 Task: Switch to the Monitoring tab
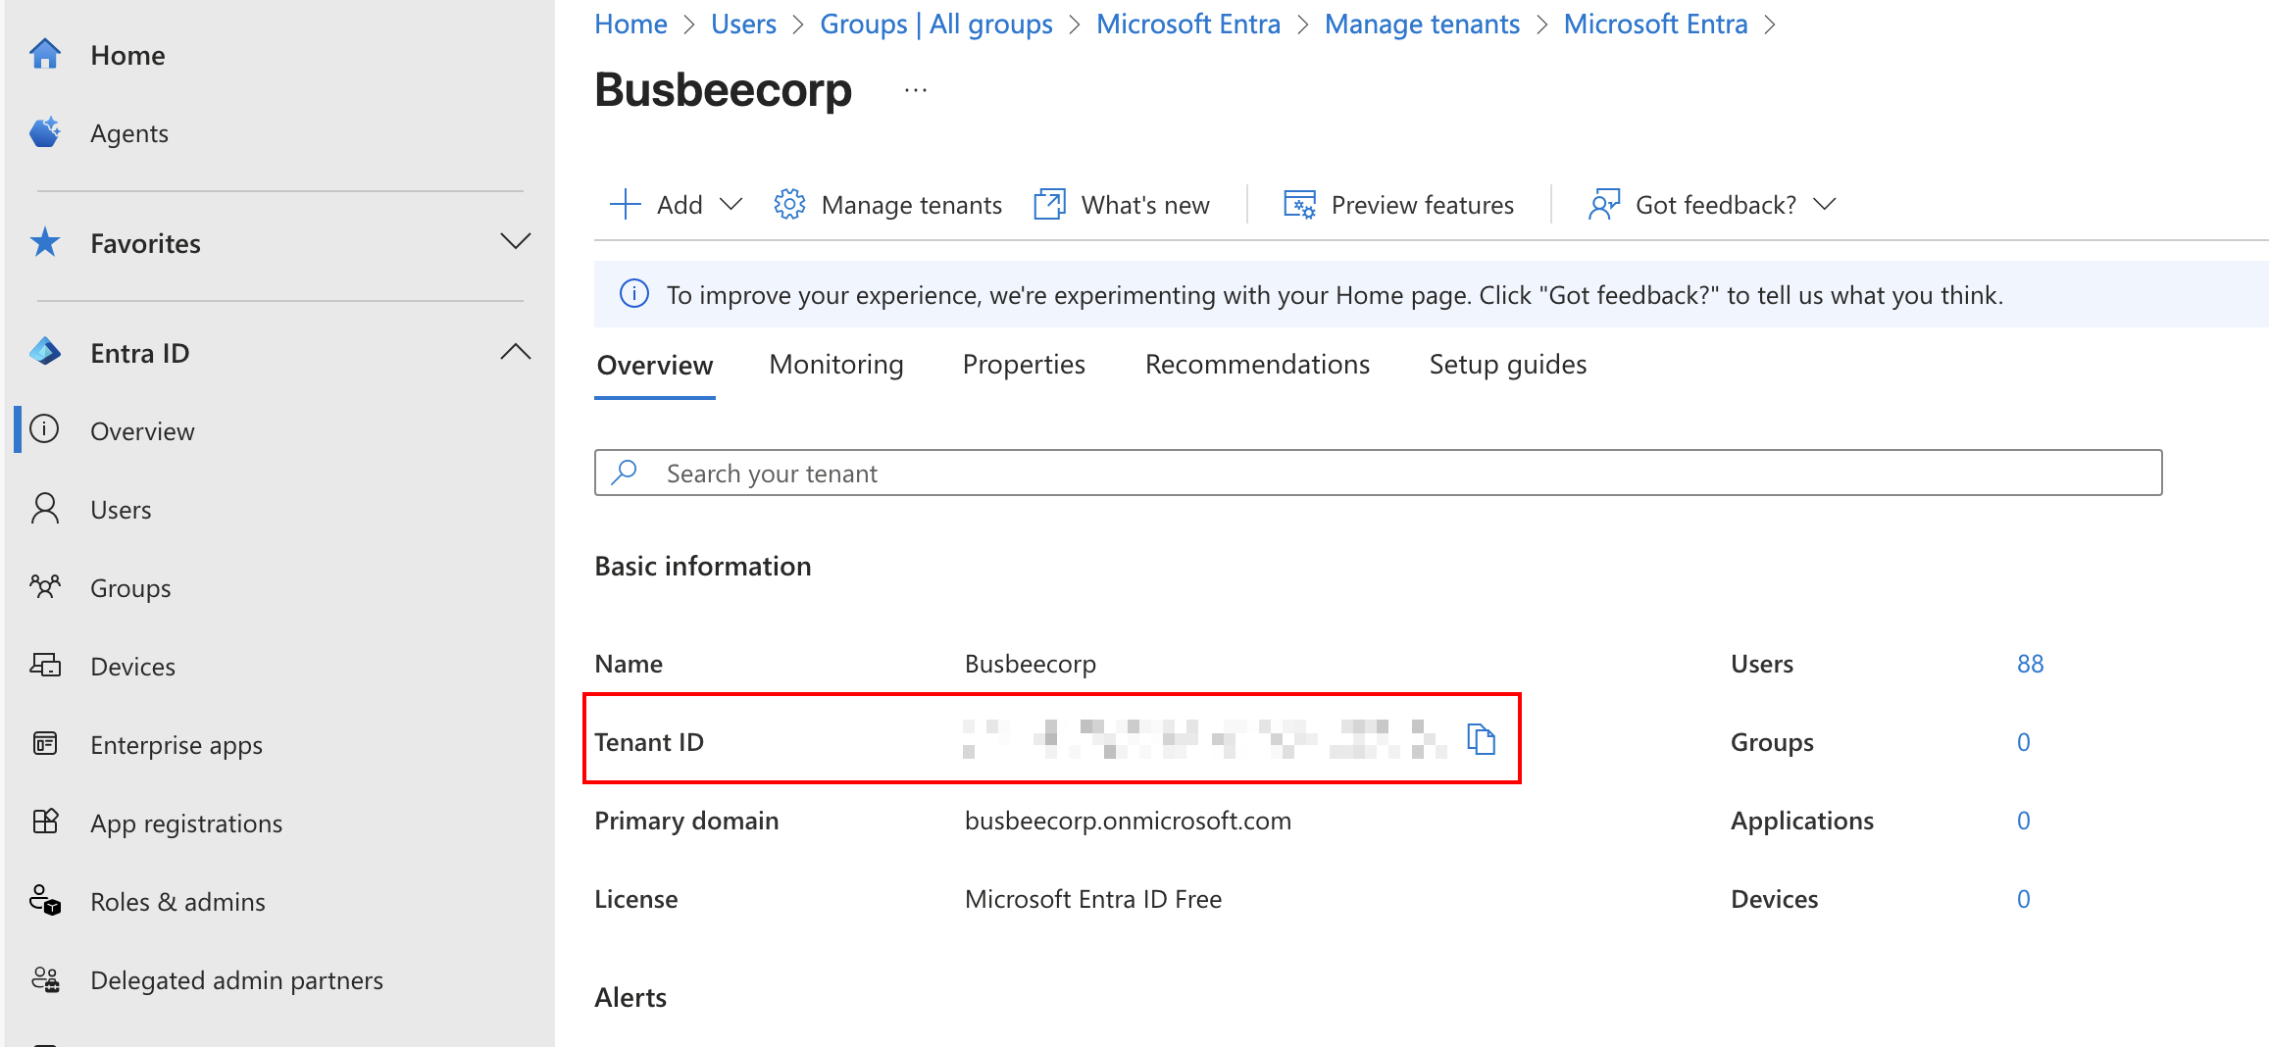[835, 365]
